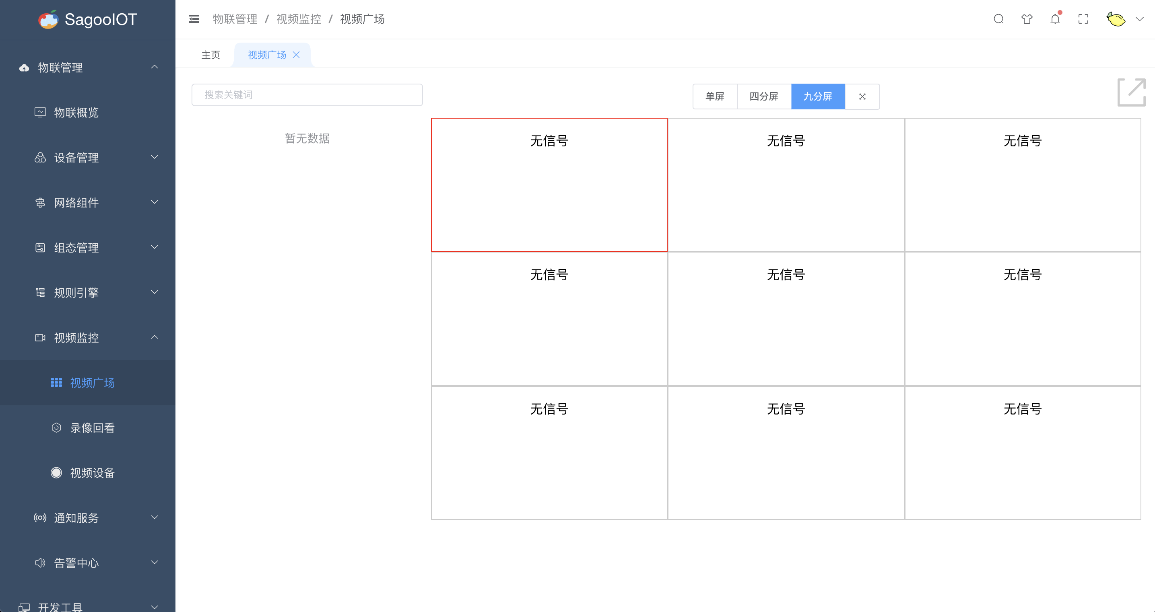The image size is (1155, 612).
Task: Open the search magnifier in header
Action: coord(998,19)
